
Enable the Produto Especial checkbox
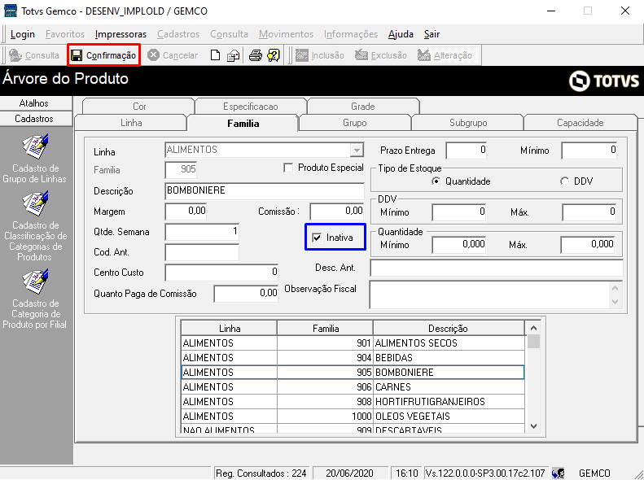[288, 168]
